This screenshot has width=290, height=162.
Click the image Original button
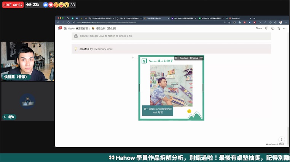[194, 58]
